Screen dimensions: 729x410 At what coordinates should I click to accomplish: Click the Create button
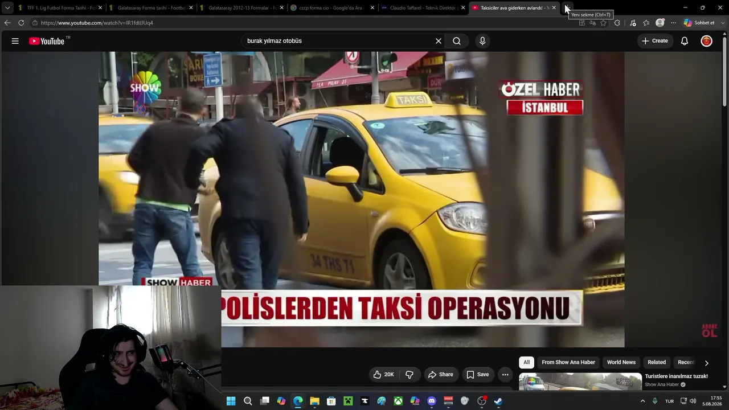pos(654,41)
